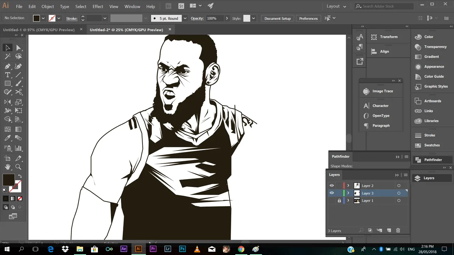
Task: Pick the Mesh tool
Action: [x=7, y=130]
